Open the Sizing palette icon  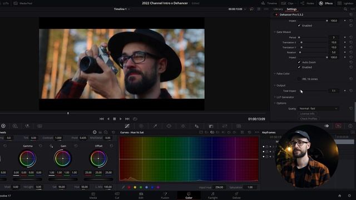pos(225,126)
